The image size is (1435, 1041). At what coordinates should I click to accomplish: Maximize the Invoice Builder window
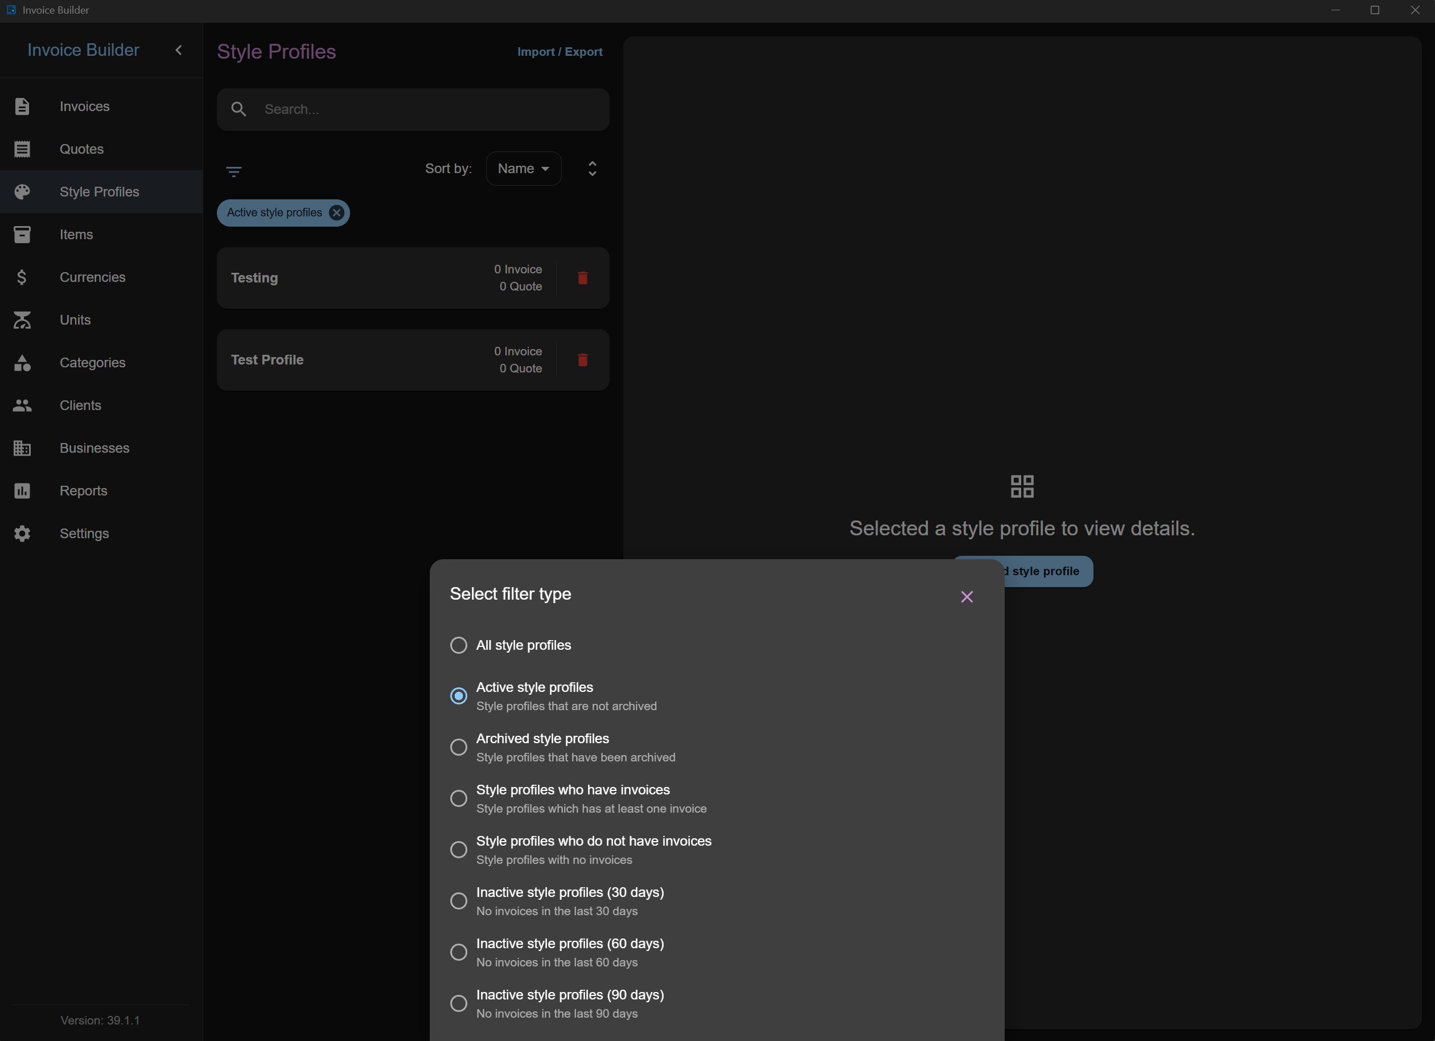[1375, 10]
